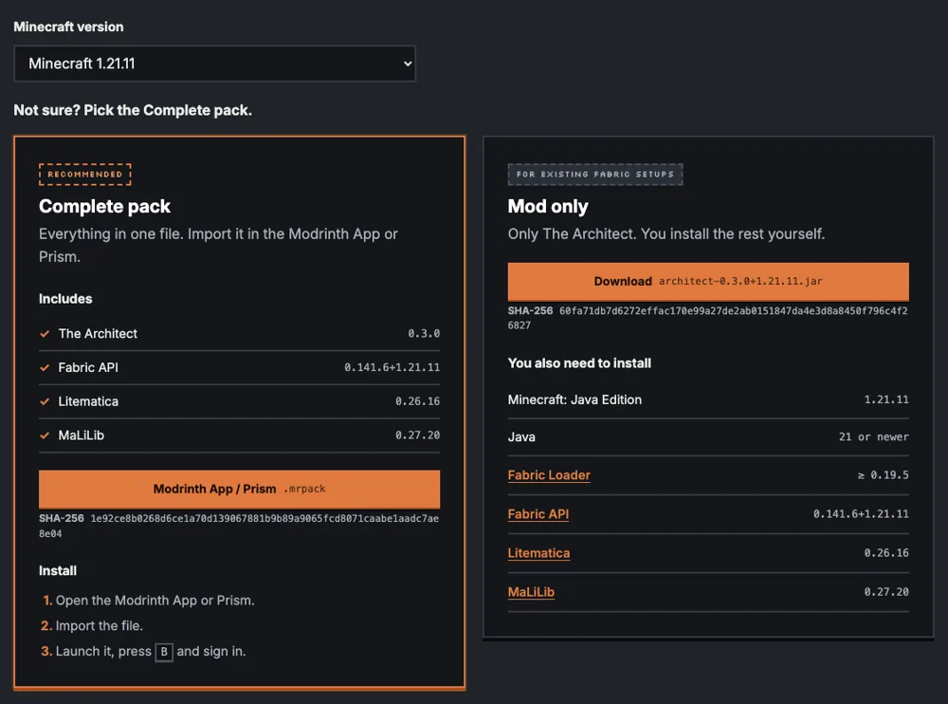The width and height of the screenshot is (948, 704).
Task: Click the SHA-256 hash under the jar download
Action: 708,318
